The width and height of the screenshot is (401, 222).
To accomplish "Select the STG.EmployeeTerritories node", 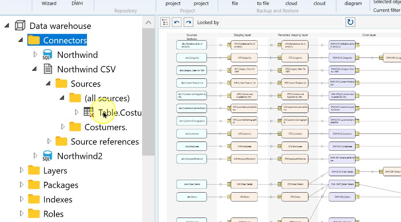I will tap(295, 159).
